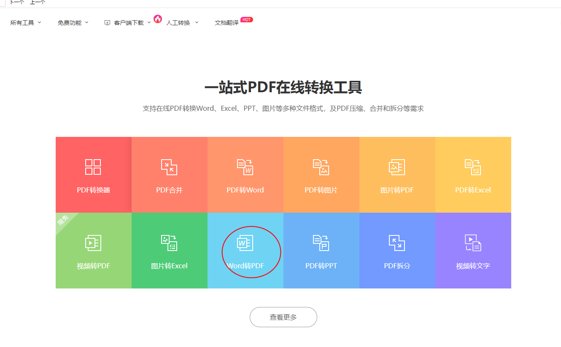Click the 上一个 link at top
The height and width of the screenshot is (347, 561).
point(38,2)
